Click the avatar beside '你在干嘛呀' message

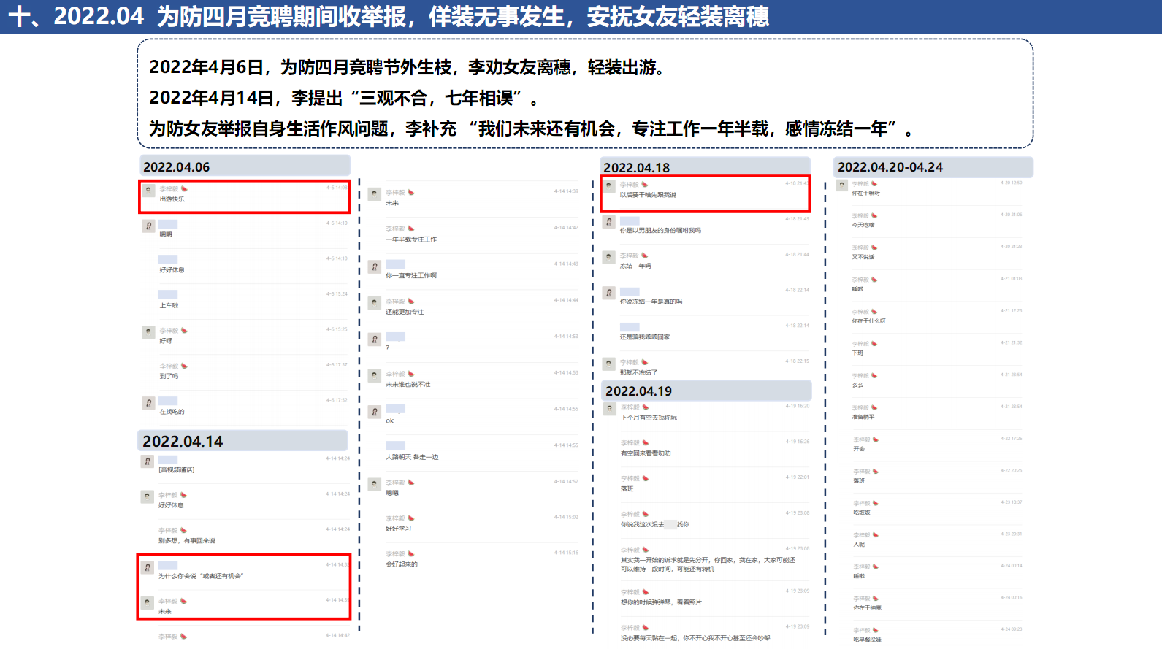point(841,185)
